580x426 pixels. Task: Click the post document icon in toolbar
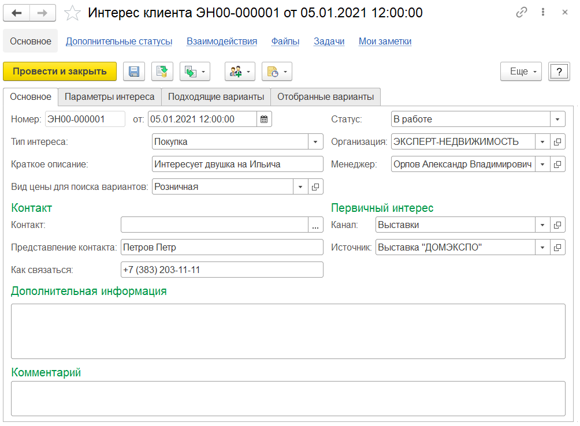tap(162, 72)
